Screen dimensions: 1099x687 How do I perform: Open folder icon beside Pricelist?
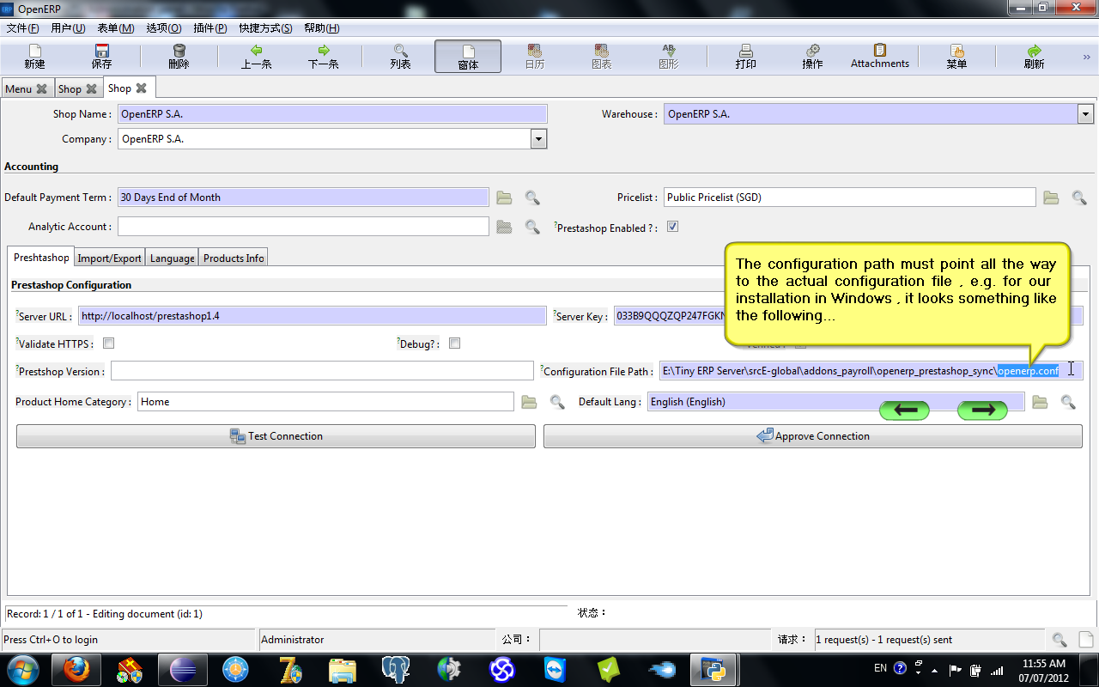(1051, 198)
